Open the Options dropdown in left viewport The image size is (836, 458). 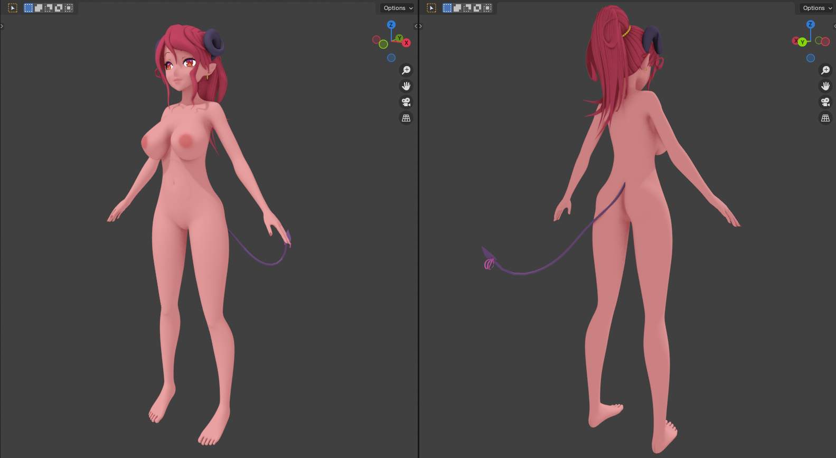click(x=398, y=8)
